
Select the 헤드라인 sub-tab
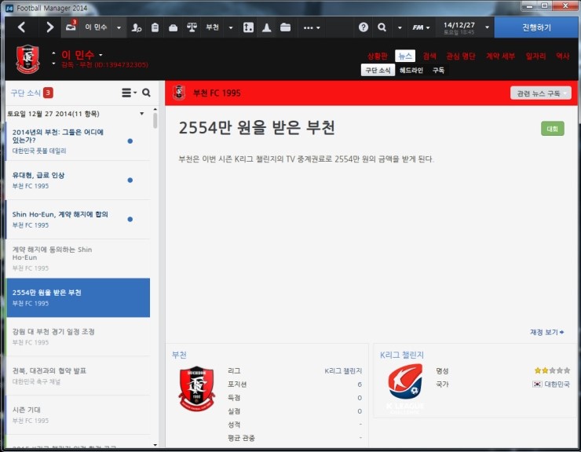click(x=411, y=70)
